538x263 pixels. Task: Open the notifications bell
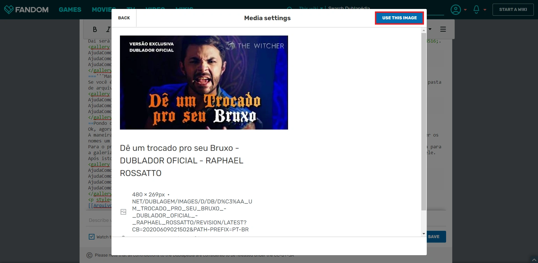(476, 10)
